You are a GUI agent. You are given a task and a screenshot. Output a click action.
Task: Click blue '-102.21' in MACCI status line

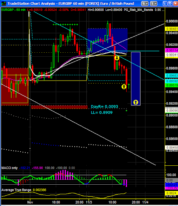(25, 168)
